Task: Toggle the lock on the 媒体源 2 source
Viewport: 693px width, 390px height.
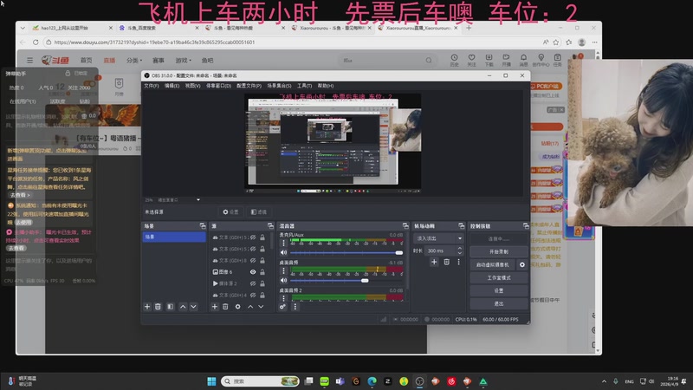Action: (262, 283)
